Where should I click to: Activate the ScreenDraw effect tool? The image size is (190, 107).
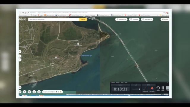(145, 89)
